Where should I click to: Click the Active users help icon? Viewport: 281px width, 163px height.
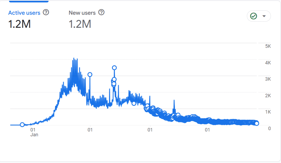pos(46,12)
